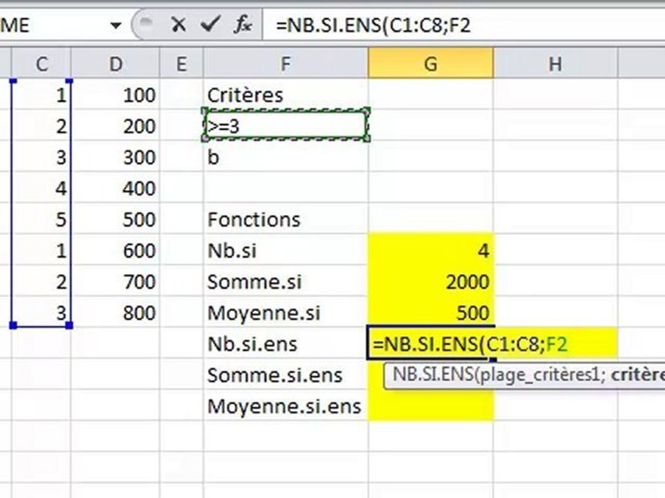Viewport: 665px width, 498px height.
Task: Click the yellow result cell showing 500
Action: click(x=431, y=313)
